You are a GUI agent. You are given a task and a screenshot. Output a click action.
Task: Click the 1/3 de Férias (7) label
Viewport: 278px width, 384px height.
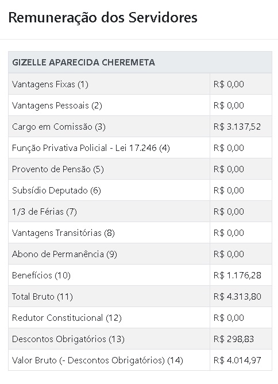(44, 212)
